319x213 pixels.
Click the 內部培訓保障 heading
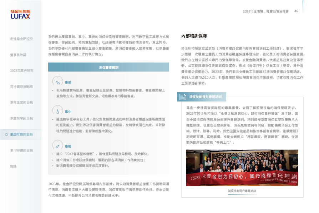[x=194, y=36]
